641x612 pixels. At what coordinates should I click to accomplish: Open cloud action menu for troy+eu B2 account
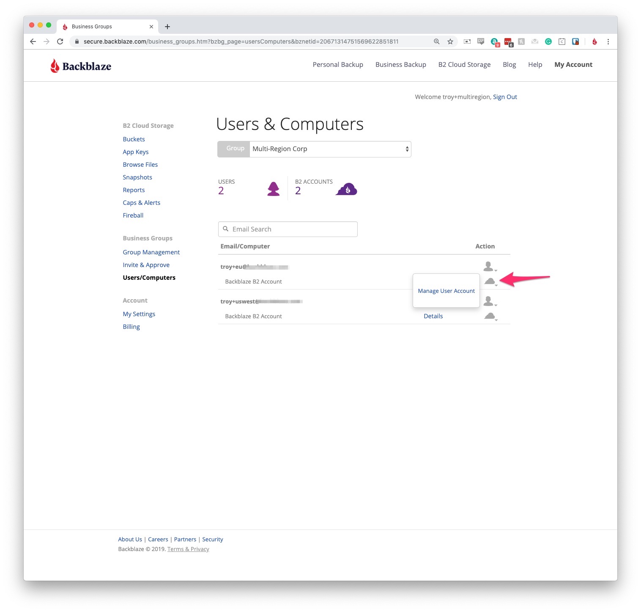(x=490, y=281)
